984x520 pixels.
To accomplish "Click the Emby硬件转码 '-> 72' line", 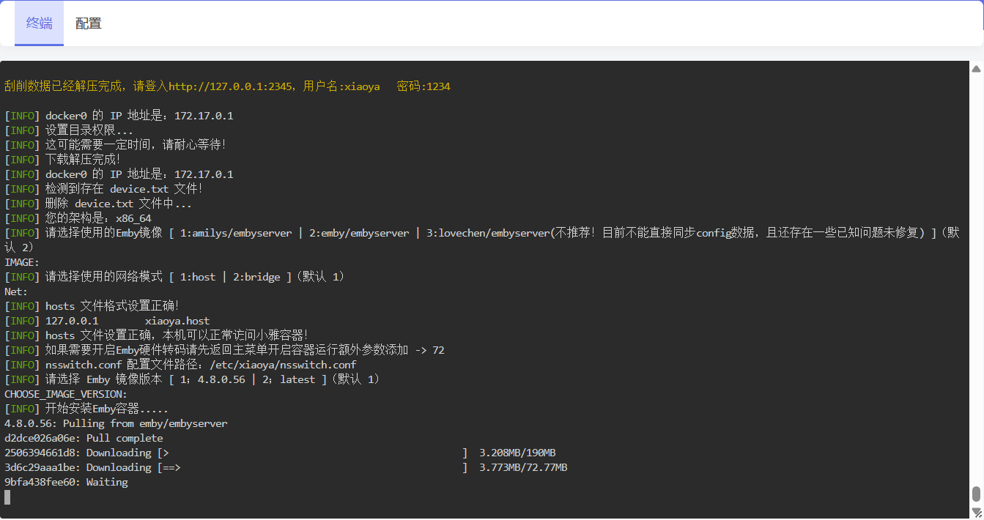I will [224, 350].
